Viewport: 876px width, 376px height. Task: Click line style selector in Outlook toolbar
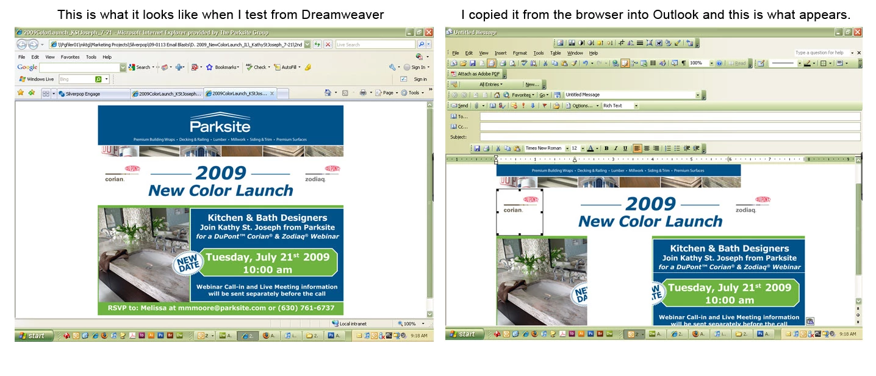[x=784, y=63]
